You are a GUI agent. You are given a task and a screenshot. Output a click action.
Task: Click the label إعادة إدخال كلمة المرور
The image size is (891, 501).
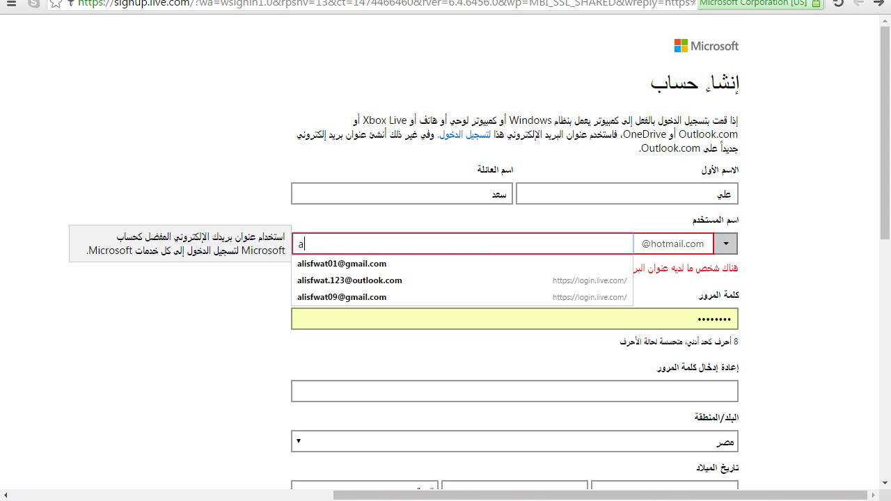(x=698, y=367)
